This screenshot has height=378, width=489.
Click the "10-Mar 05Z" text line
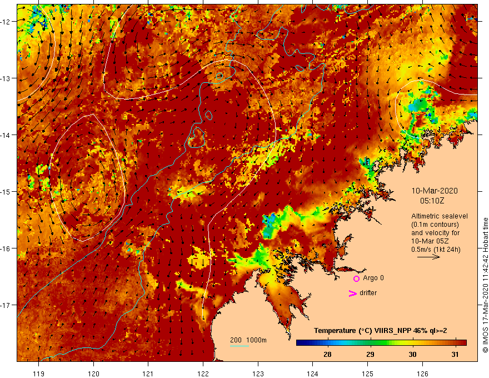click(x=431, y=241)
